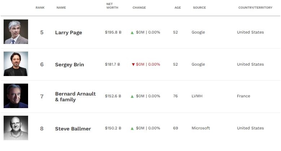Image resolution: width=281 pixels, height=151 pixels.
Task: Open Steve Ballmer's black-and-white photo
Action: pyautogui.click(x=16, y=128)
